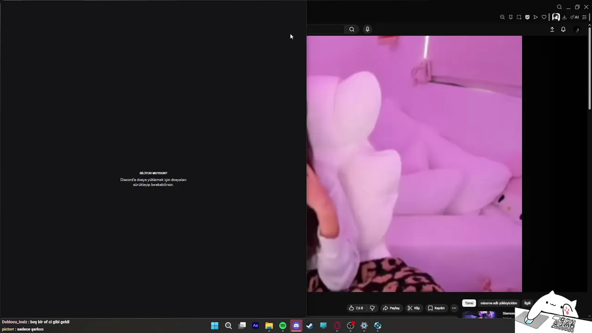Click the Klip button
Image resolution: width=592 pixels, height=333 pixels.
point(413,308)
